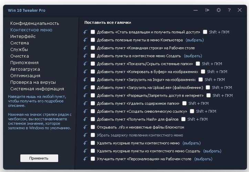Go to Интерфейс section
Viewport: 249px width, 172px height.
point(23,37)
